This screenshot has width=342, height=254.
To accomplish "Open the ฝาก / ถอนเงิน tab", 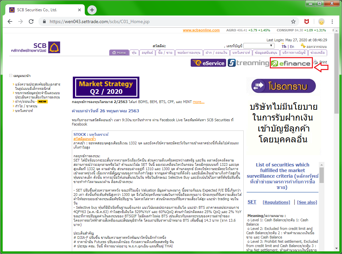I will pyautogui.click(x=217, y=53).
